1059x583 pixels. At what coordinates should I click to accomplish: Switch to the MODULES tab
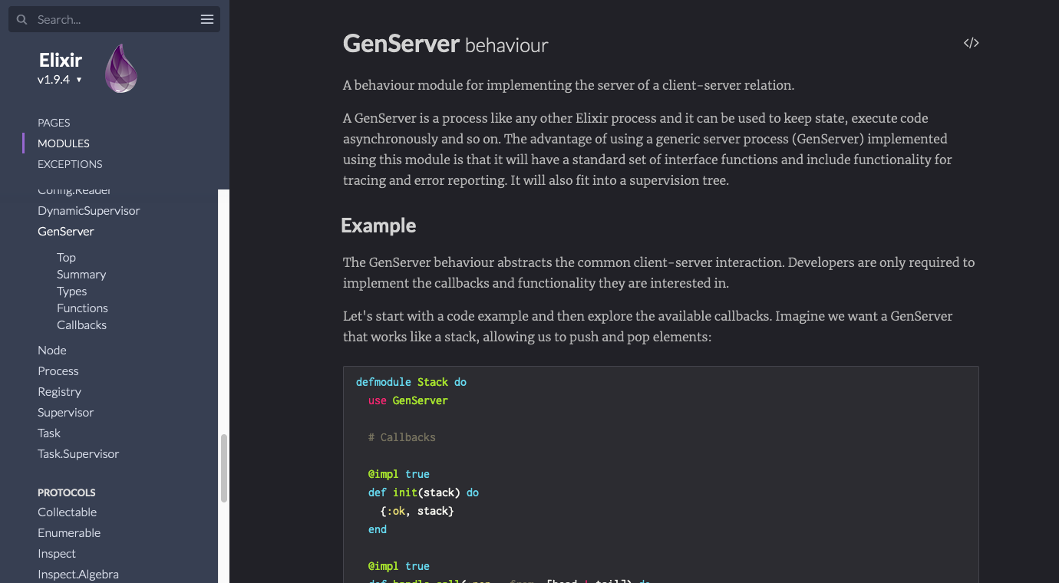tap(64, 143)
